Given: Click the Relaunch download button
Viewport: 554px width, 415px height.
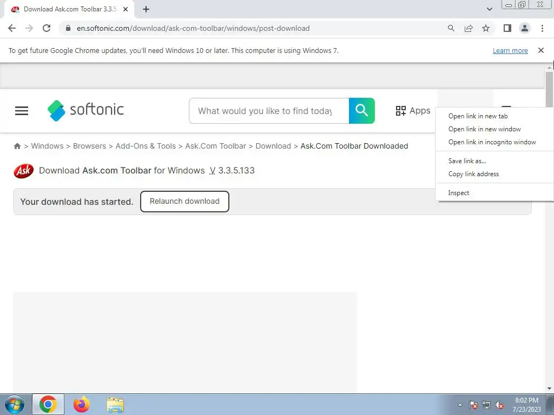Looking at the screenshot, I should [184, 202].
